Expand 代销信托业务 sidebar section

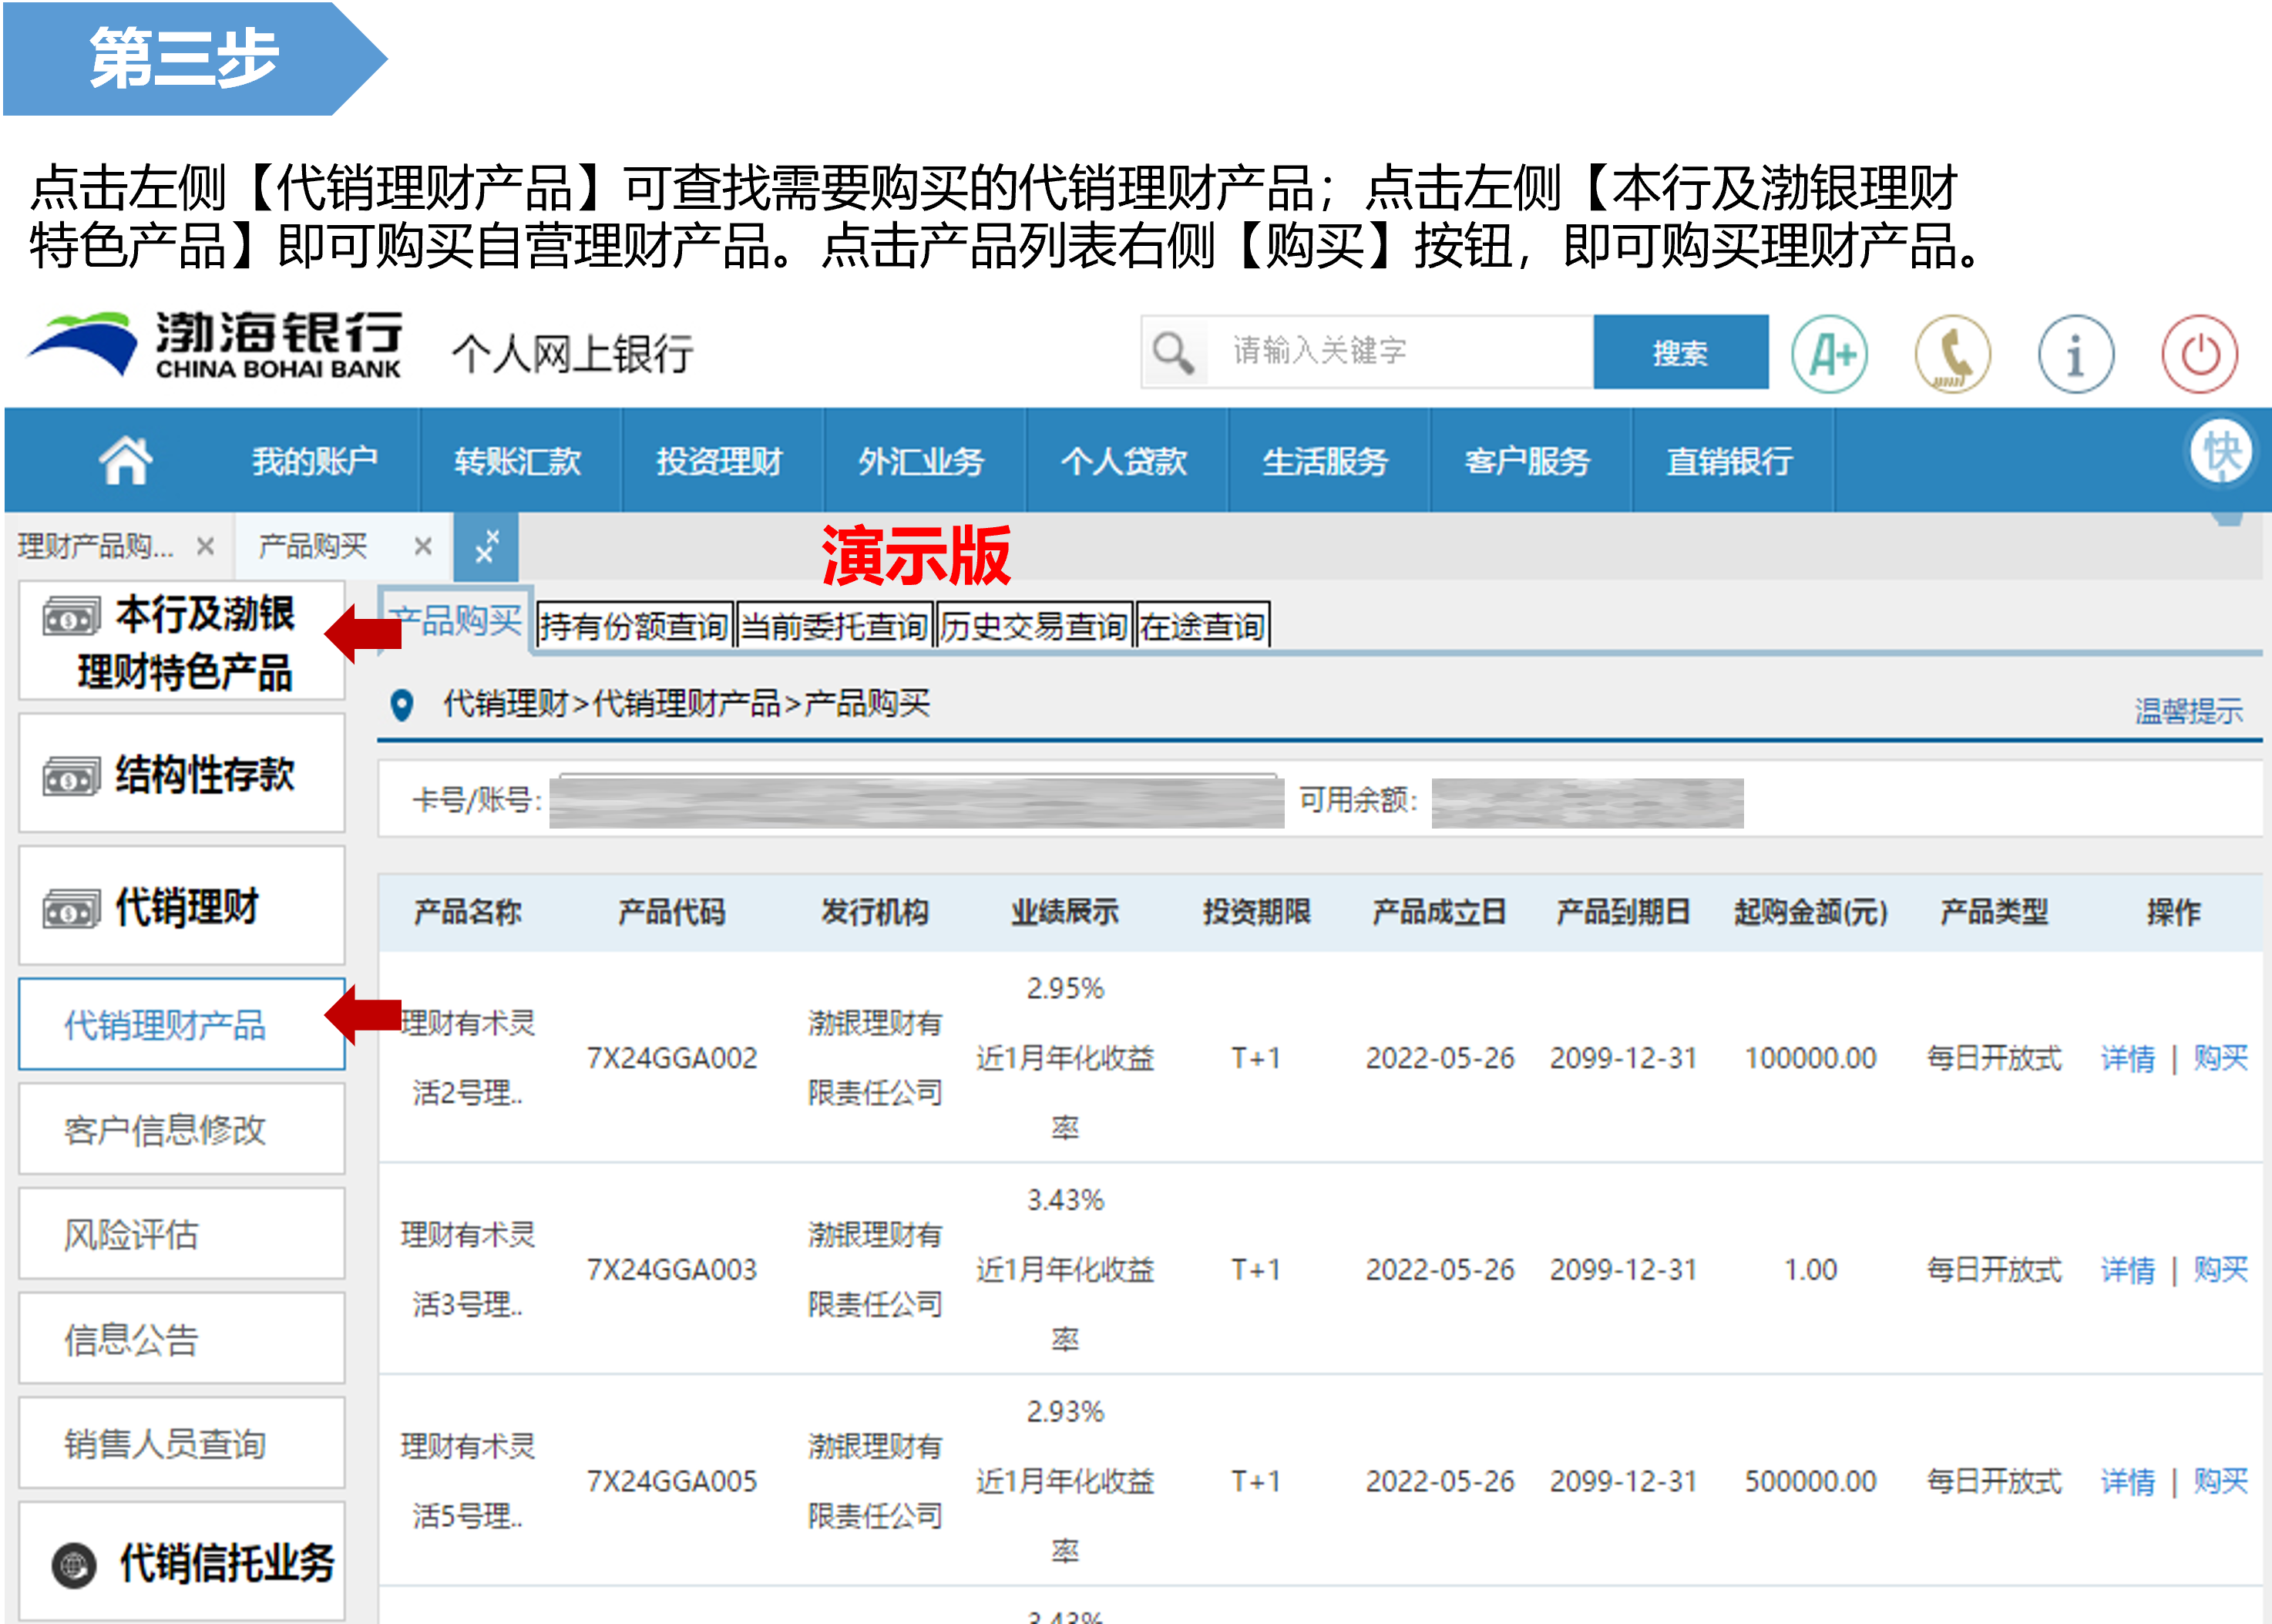pos(182,1562)
